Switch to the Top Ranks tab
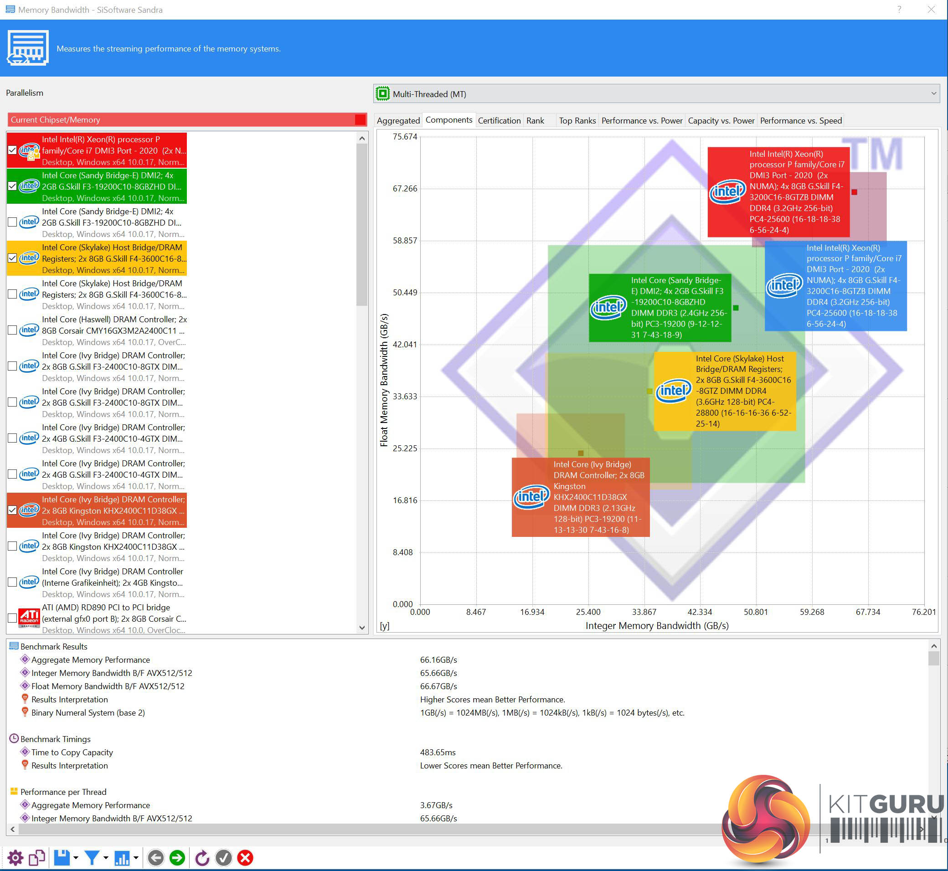This screenshot has width=948, height=871. point(577,121)
